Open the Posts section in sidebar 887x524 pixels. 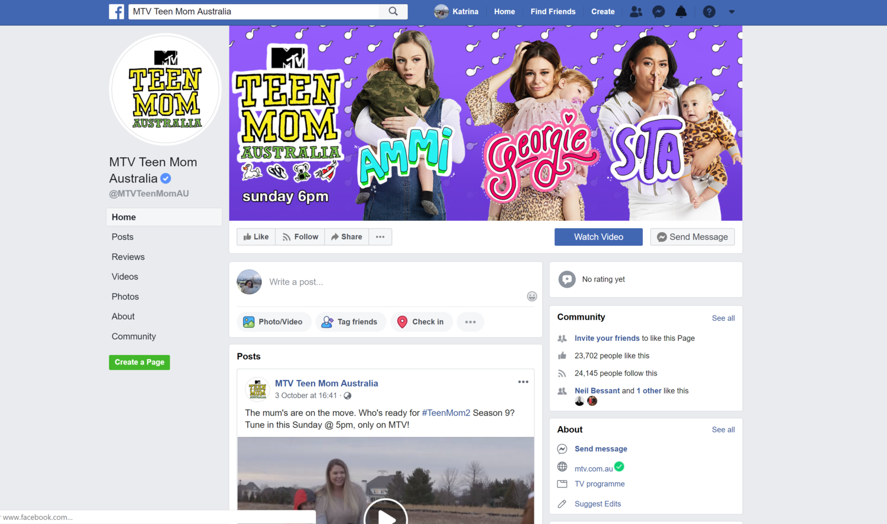point(122,237)
